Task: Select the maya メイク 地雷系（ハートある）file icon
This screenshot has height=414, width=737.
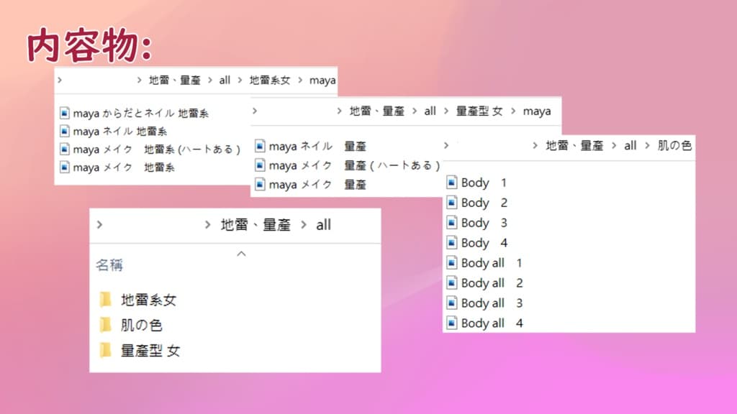Action: pyautogui.click(x=64, y=149)
